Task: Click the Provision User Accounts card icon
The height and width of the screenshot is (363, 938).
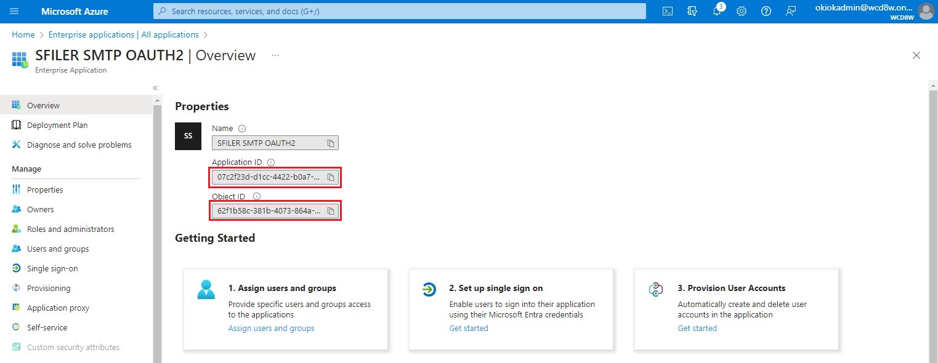Action: (657, 289)
